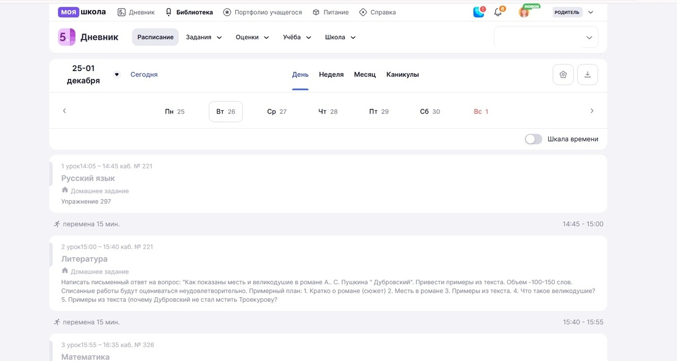The image size is (677, 361).
Task: Switch to the Каникулы tab
Action: (402, 74)
